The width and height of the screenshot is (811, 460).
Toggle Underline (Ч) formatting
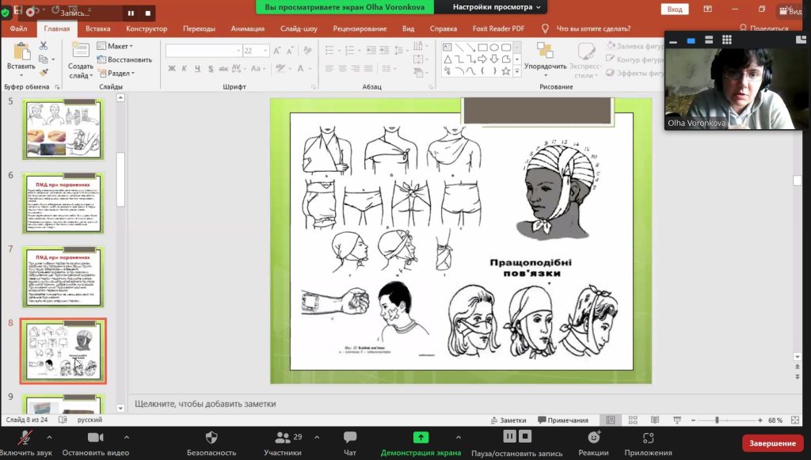click(197, 68)
